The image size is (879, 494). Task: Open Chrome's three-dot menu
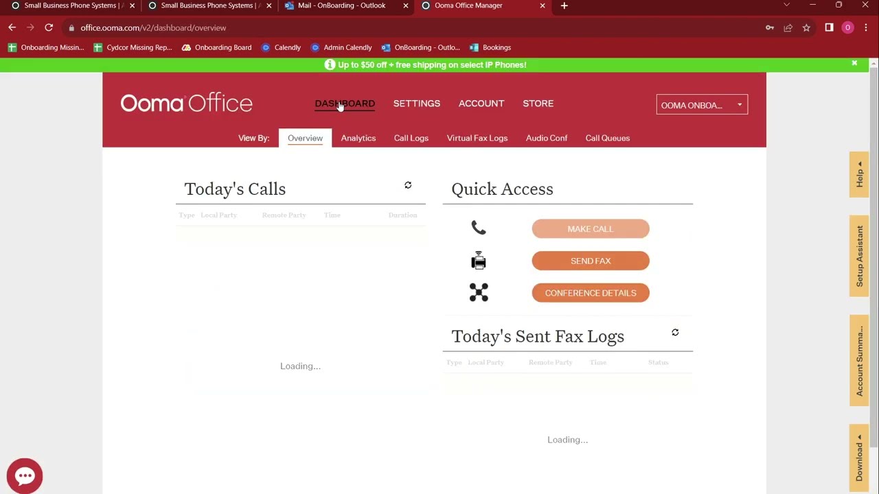[866, 27]
